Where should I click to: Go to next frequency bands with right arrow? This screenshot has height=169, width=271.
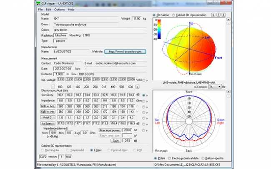(137, 87)
